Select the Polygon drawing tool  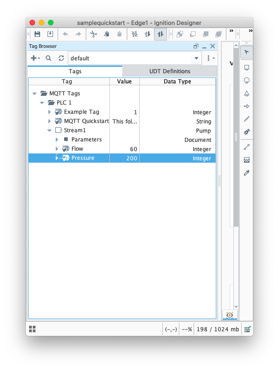pyautogui.click(x=247, y=94)
